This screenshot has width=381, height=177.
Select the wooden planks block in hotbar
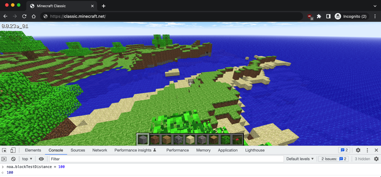[166, 140]
